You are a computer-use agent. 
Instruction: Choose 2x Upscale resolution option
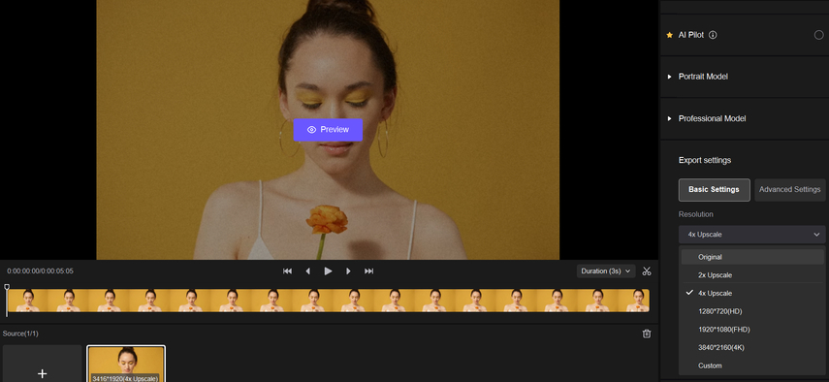[x=751, y=275]
